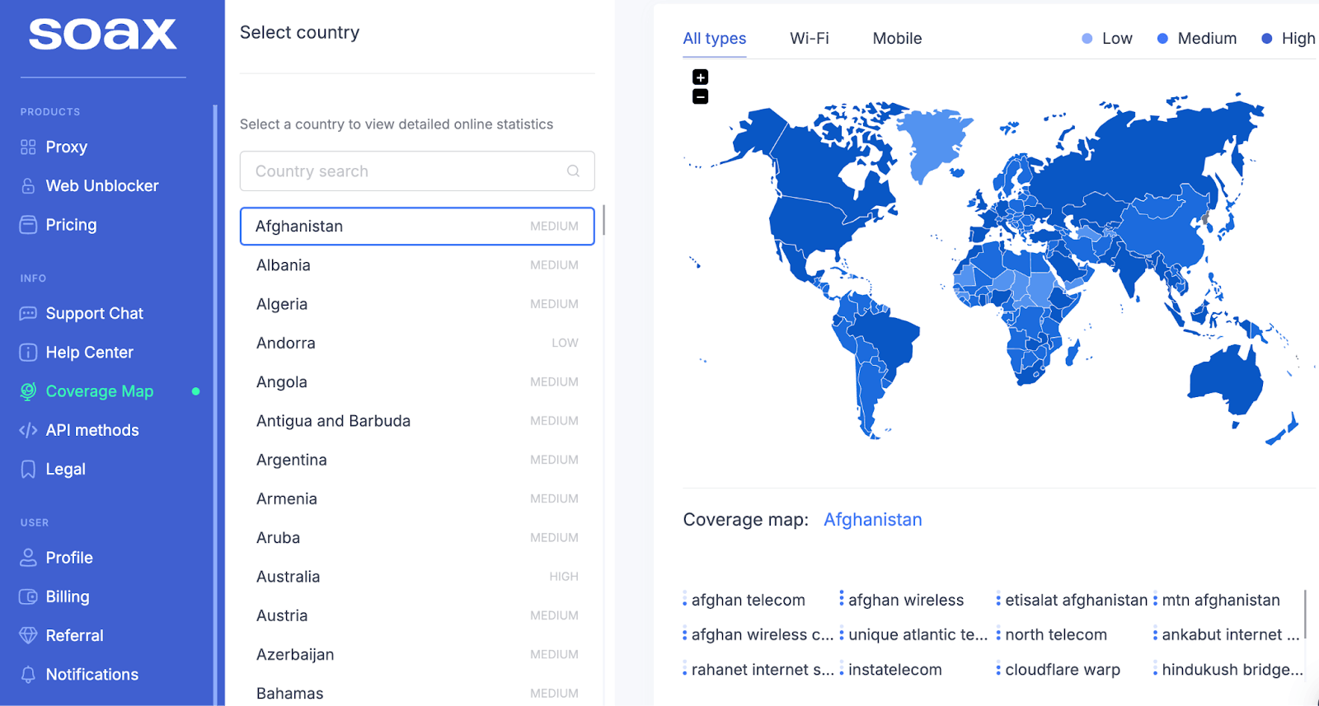
Task: Click the search magnifier icon
Action: (x=573, y=171)
